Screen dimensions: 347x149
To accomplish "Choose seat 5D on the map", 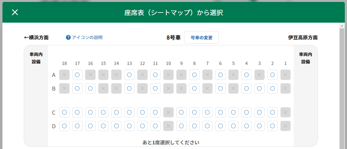I will [x=233, y=126].
